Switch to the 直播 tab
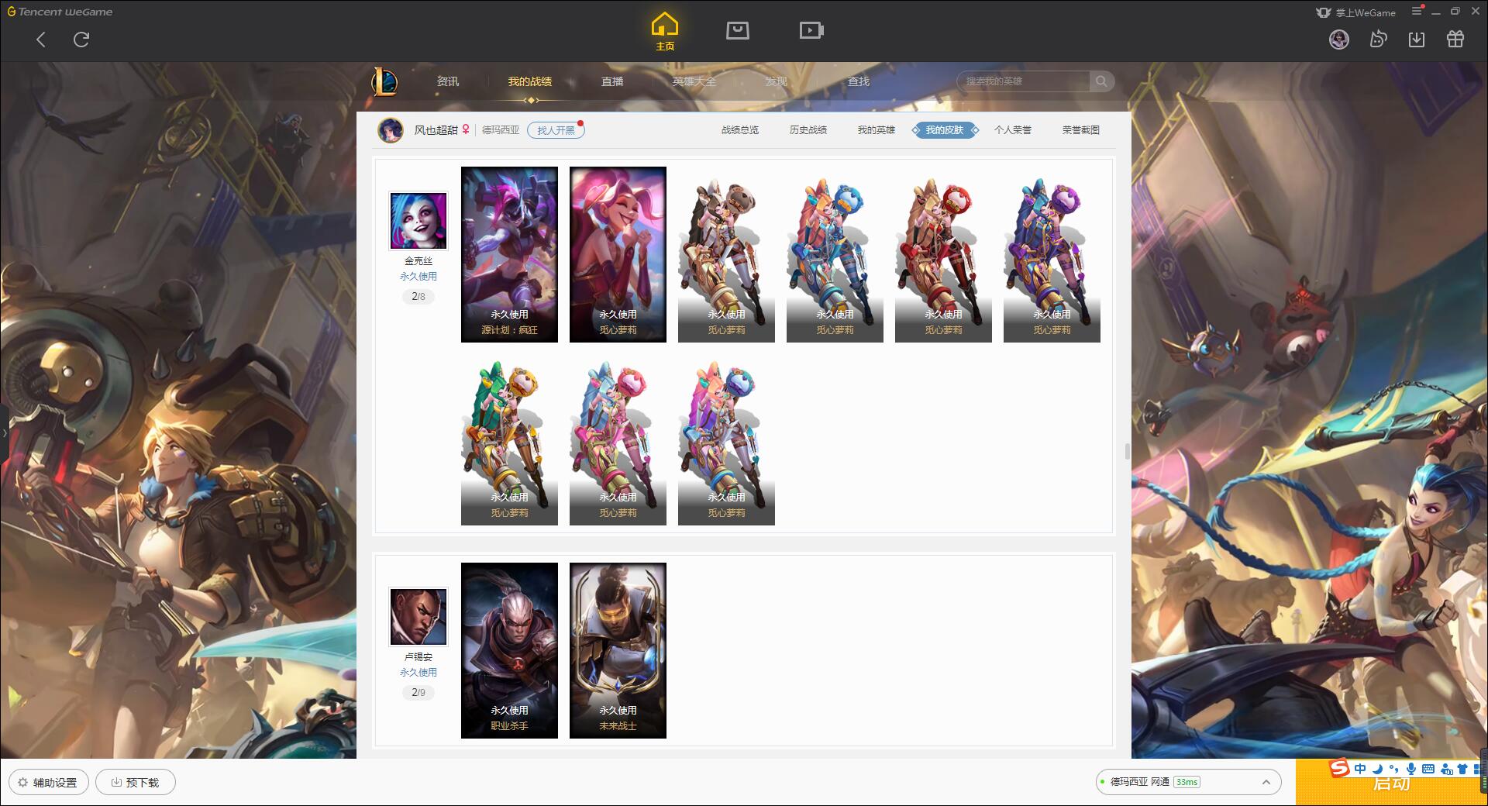This screenshot has height=806, width=1488. pos(612,81)
